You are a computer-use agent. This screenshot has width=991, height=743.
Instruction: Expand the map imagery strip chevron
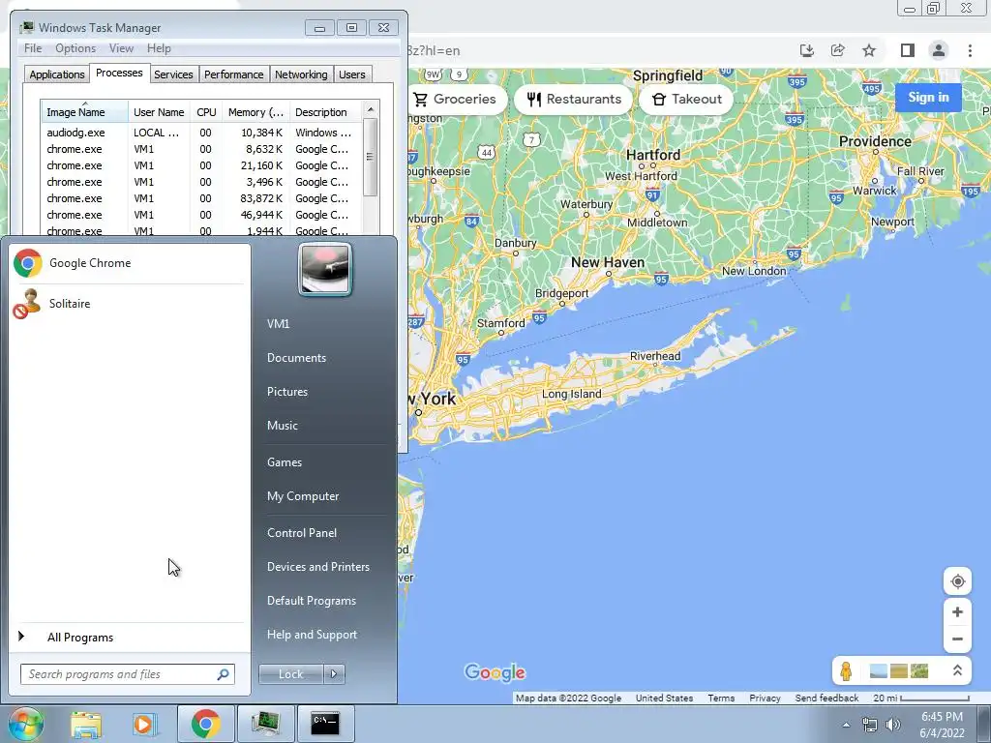click(x=957, y=670)
